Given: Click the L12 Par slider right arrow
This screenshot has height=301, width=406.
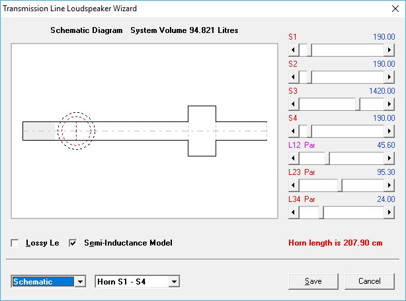Looking at the screenshot, I should 389,158.
